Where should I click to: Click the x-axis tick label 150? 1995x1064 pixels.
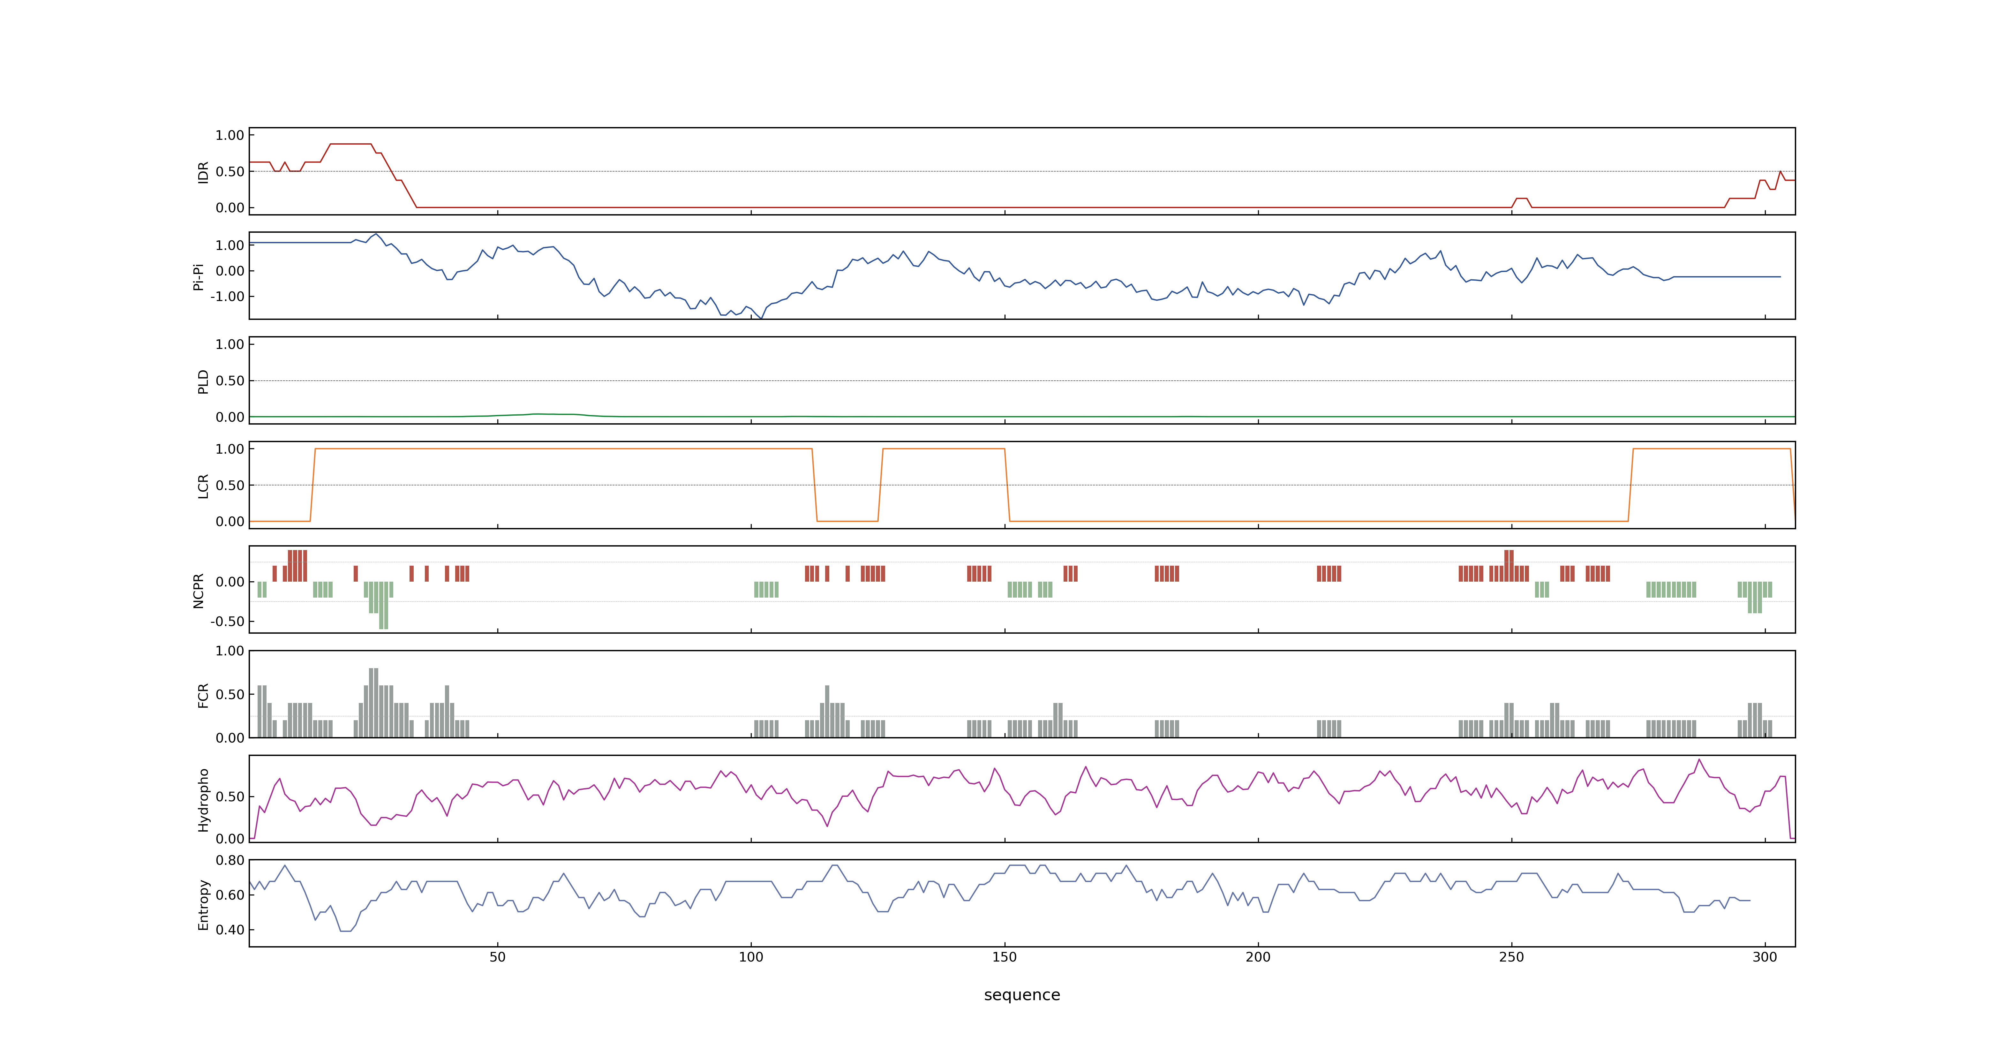pyautogui.click(x=1005, y=956)
